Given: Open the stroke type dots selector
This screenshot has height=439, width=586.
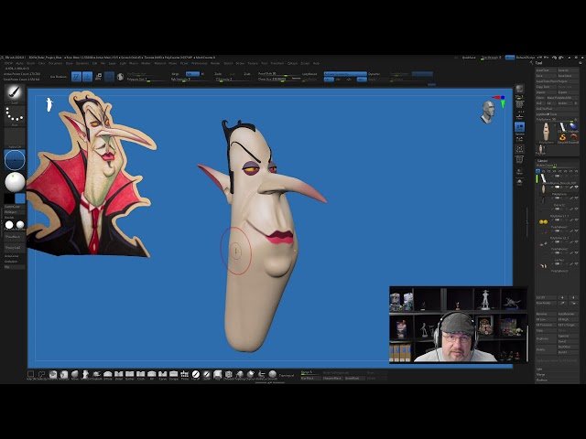Looking at the screenshot, I should pyautogui.click(x=15, y=115).
